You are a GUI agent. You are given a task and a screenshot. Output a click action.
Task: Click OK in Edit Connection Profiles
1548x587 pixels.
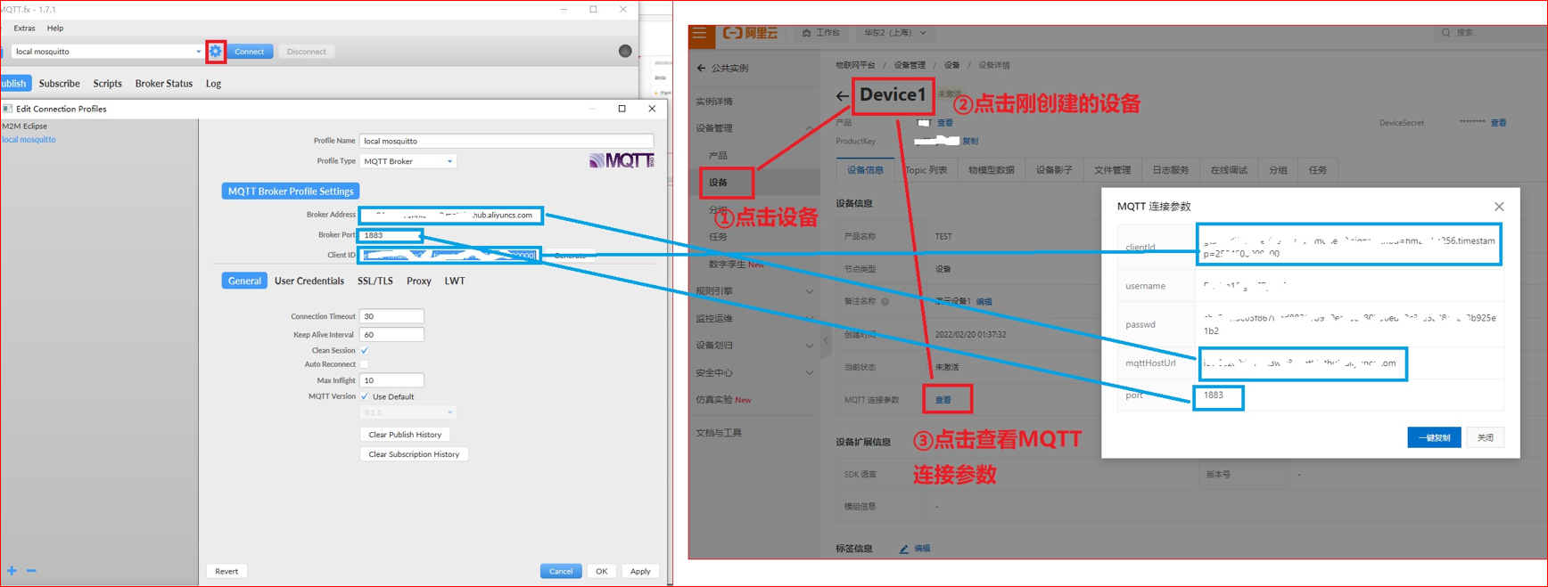click(x=602, y=571)
